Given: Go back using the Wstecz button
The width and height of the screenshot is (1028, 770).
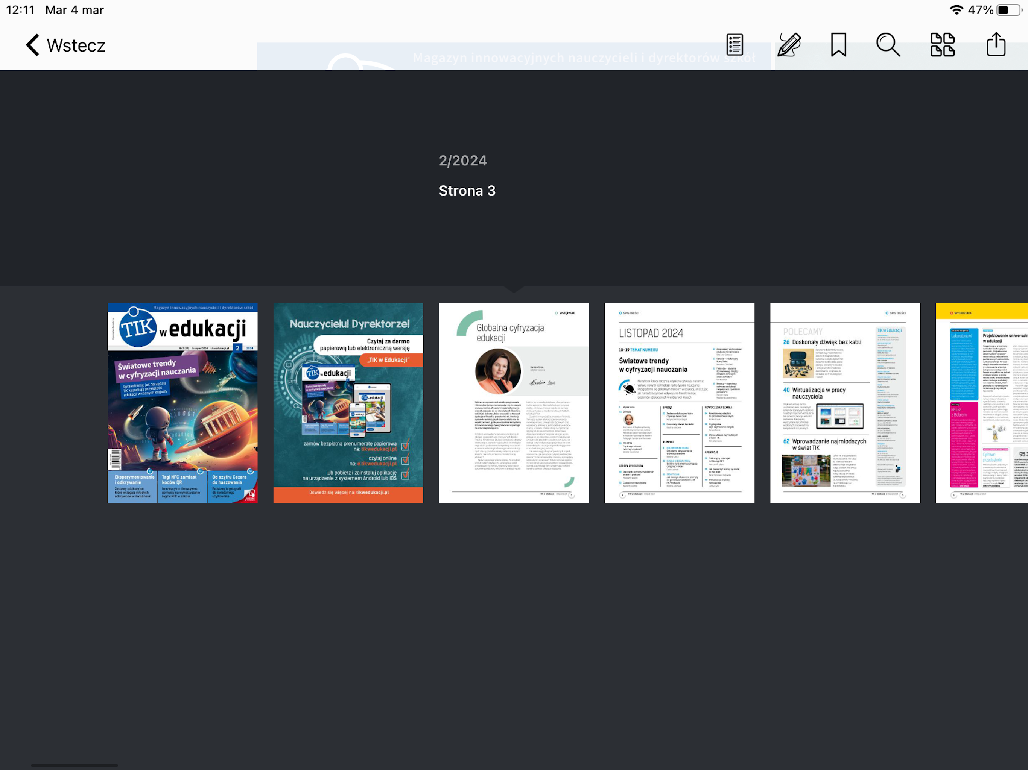Looking at the screenshot, I should [x=65, y=45].
